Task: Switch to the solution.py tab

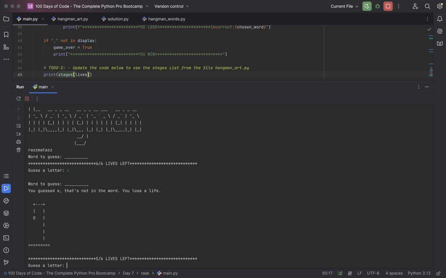Action: tap(115, 19)
